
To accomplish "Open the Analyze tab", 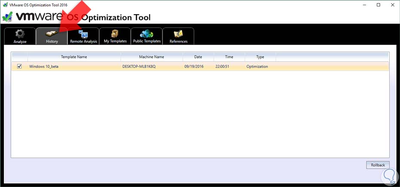I will 20,36.
